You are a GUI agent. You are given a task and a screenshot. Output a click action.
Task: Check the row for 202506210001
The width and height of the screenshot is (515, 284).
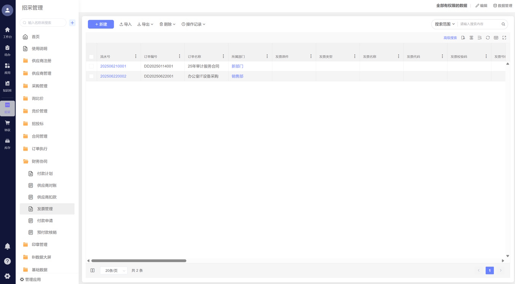(x=91, y=66)
